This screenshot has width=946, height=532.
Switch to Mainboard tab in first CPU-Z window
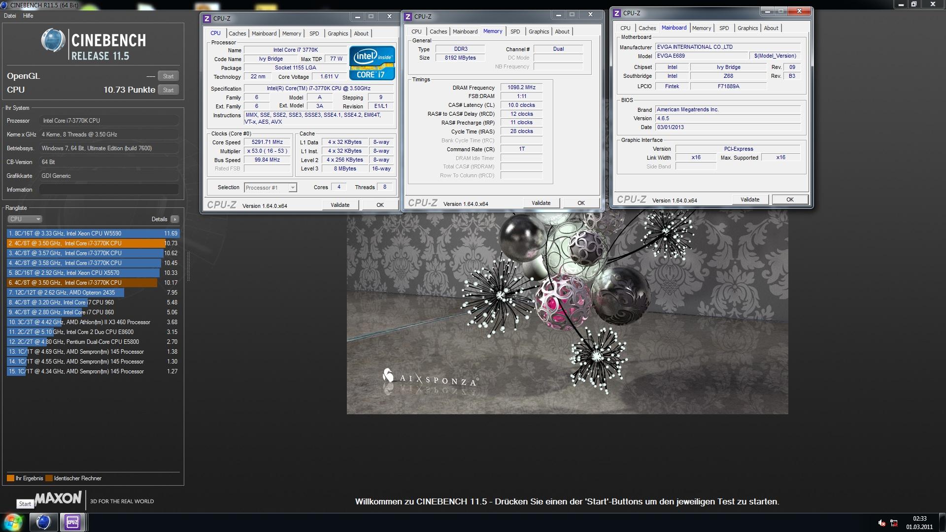click(264, 33)
